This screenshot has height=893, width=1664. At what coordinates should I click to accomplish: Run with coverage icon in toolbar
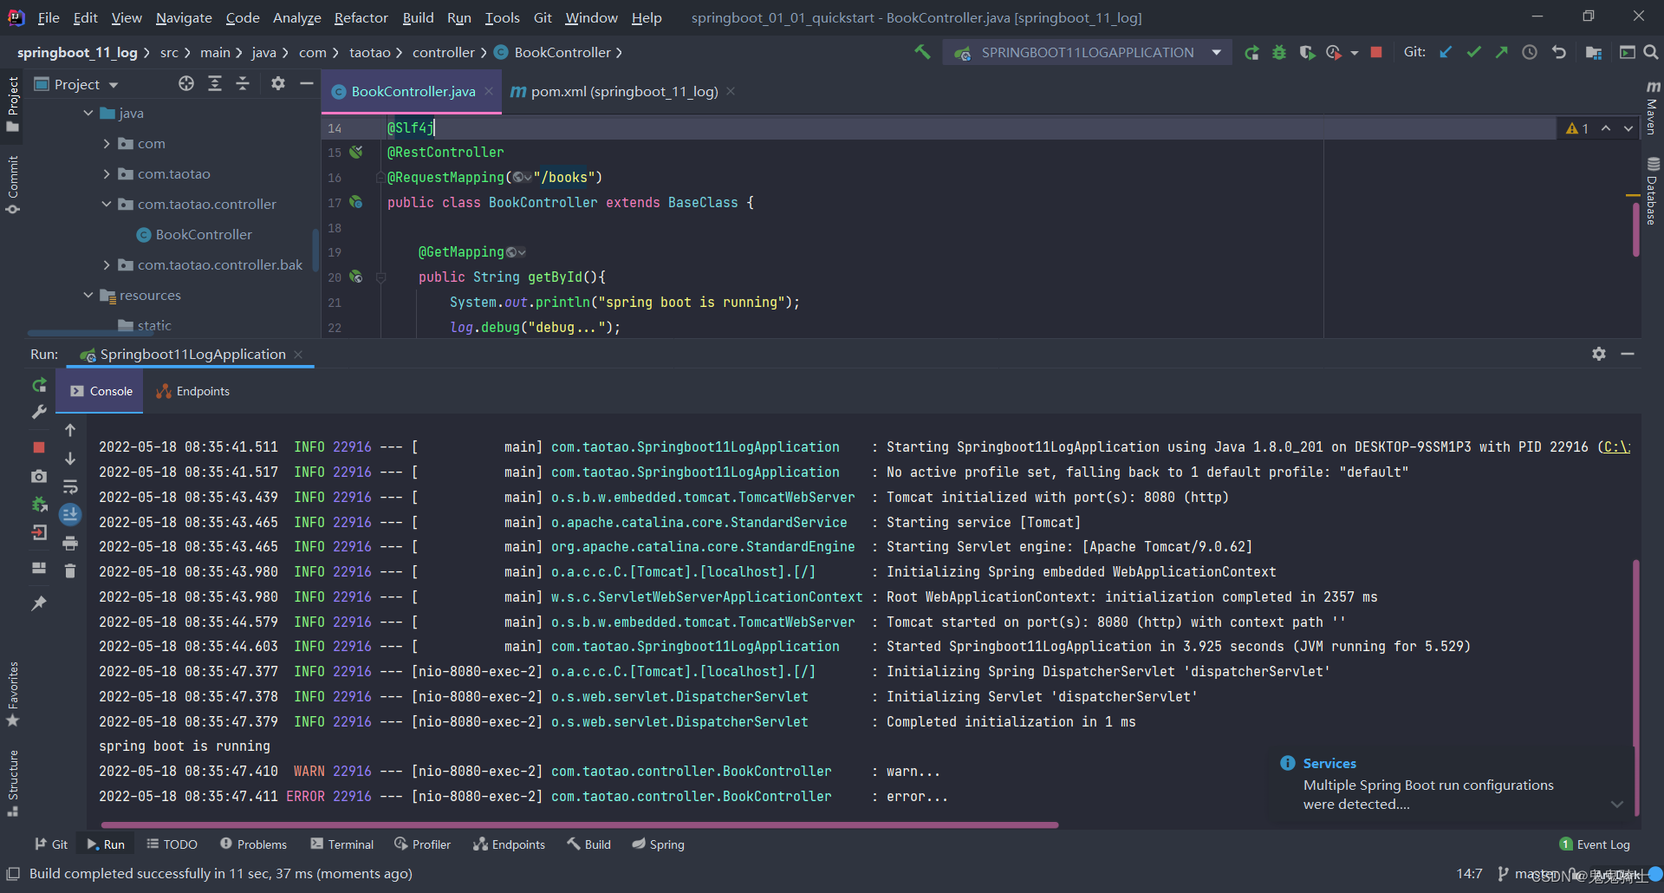pos(1307,53)
